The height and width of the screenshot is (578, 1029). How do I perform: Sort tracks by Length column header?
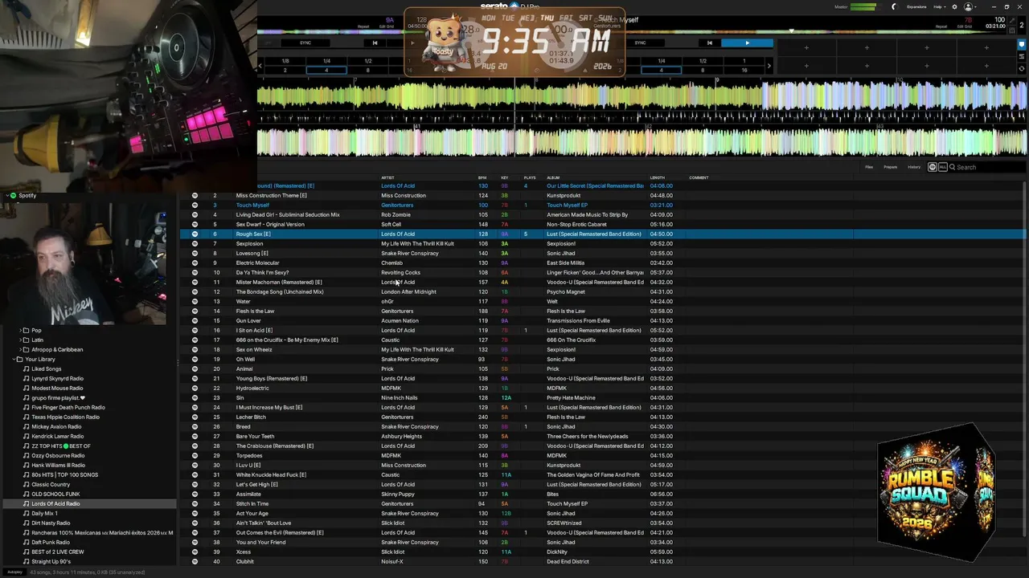pos(658,177)
